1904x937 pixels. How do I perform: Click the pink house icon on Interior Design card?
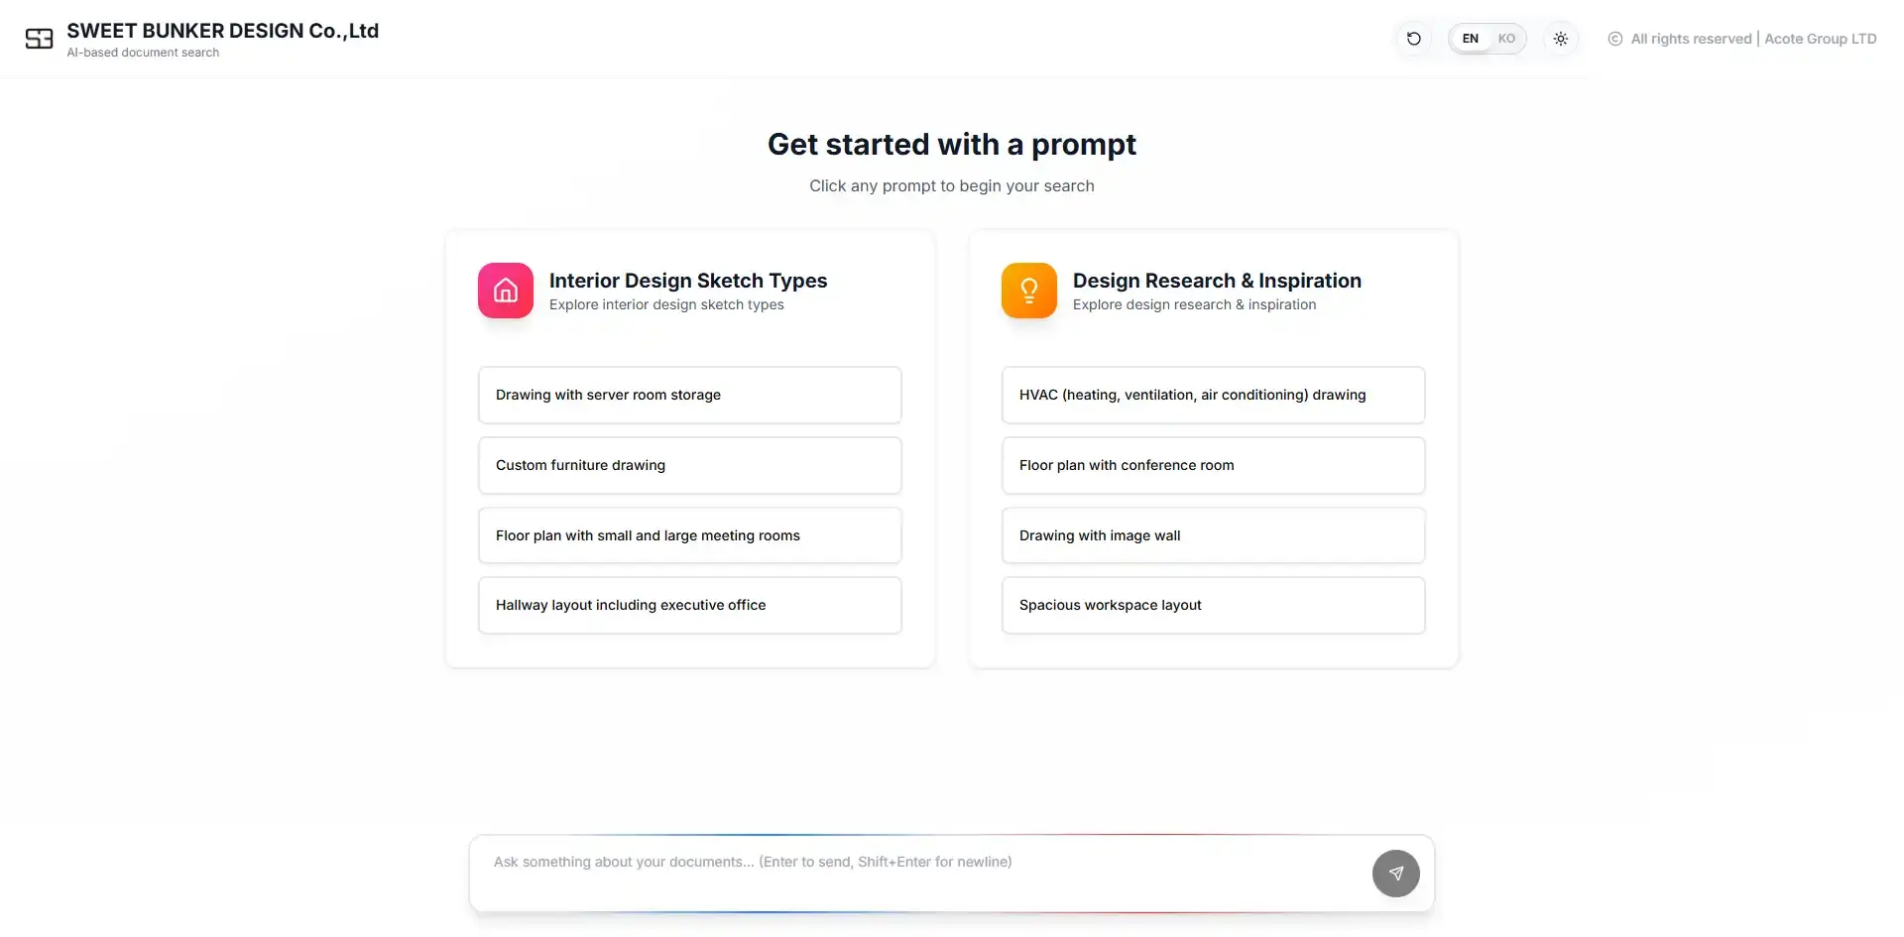(x=504, y=290)
